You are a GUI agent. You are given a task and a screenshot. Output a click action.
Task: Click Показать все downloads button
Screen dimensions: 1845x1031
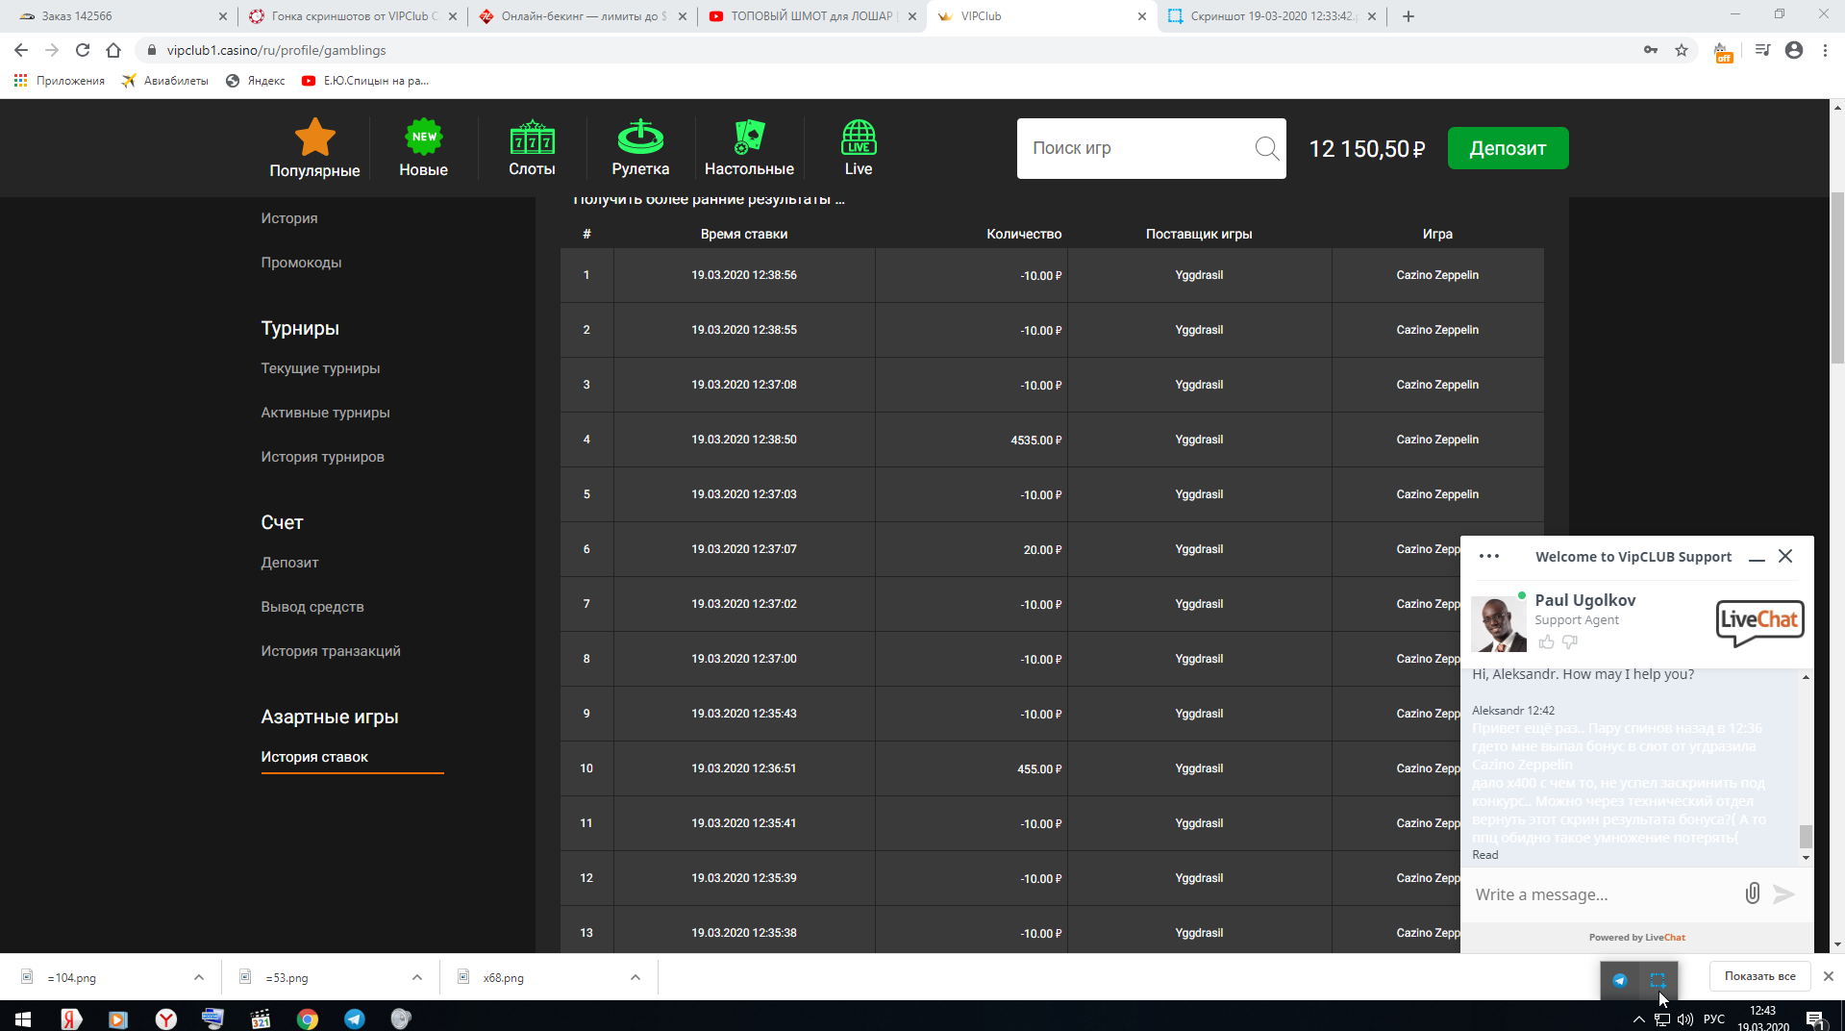[x=1759, y=976]
